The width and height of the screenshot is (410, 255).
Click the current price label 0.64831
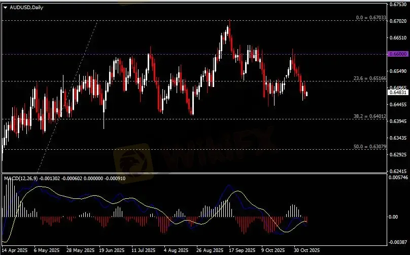[x=397, y=93]
